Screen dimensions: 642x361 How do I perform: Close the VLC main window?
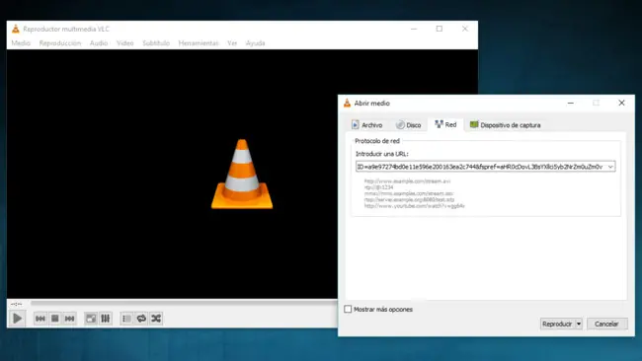[x=465, y=29]
